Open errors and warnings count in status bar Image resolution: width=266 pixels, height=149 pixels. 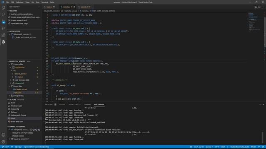pyautogui.click(x=19, y=147)
